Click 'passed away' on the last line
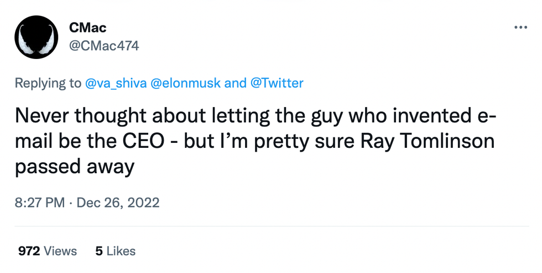This screenshot has height=273, width=542. click(x=75, y=165)
